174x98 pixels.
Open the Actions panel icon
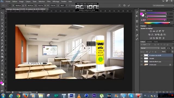137,16
